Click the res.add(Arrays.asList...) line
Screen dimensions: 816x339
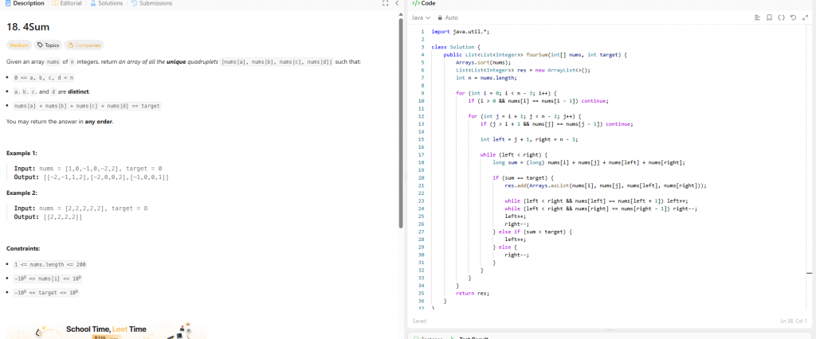click(606, 185)
